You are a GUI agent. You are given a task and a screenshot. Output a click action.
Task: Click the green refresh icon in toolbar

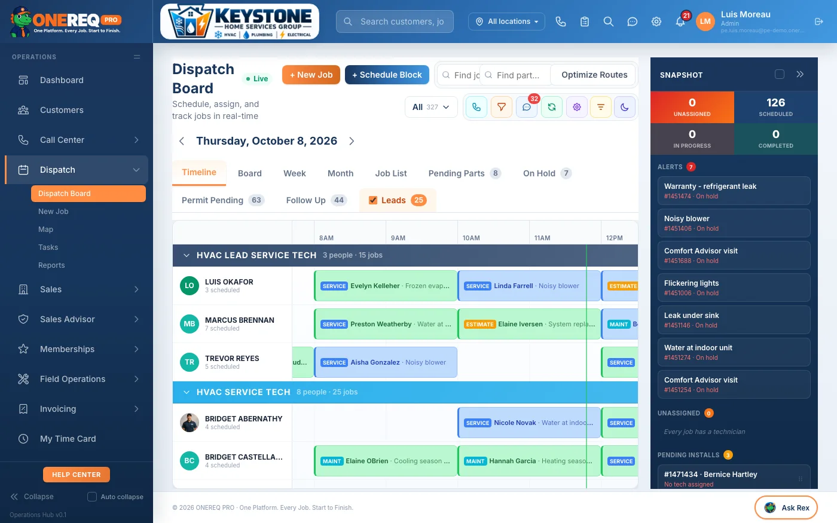[552, 107]
